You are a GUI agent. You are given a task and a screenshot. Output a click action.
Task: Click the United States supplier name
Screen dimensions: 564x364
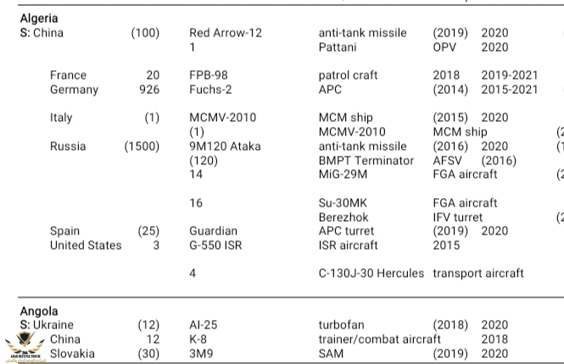coord(85,245)
